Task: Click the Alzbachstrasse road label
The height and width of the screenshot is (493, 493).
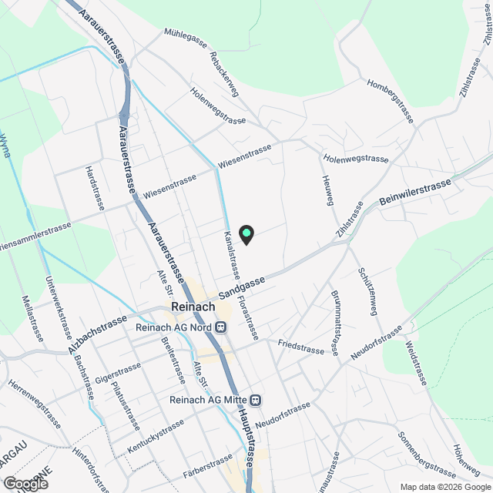Action: point(98,334)
